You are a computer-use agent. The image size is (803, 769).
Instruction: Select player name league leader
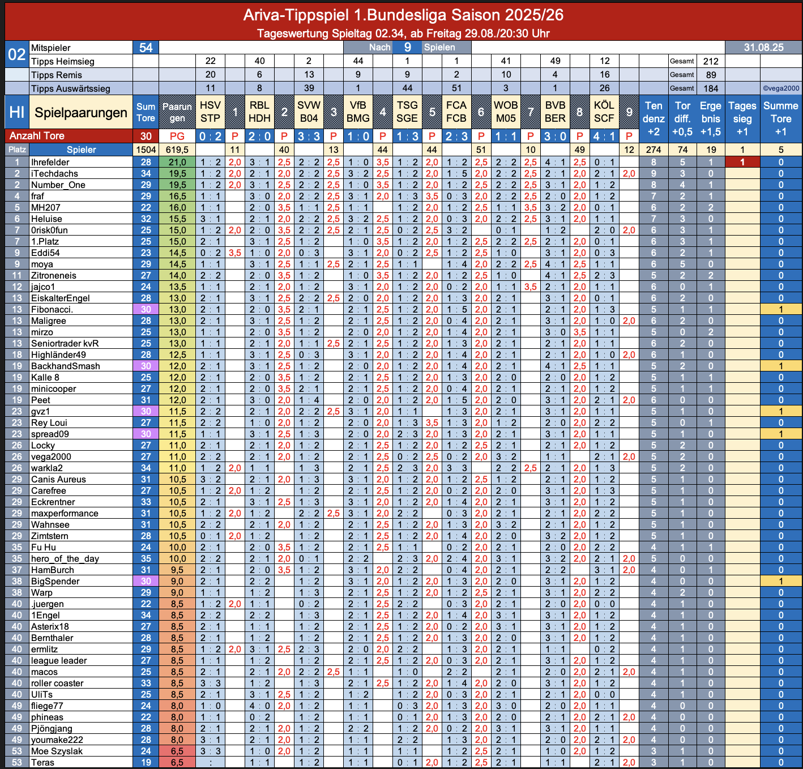point(59,660)
